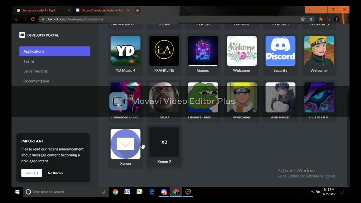Viewport: 361px width, 203px height.
Task: Click the taskbar clock showing 6:18 PM
Action: tap(329, 192)
